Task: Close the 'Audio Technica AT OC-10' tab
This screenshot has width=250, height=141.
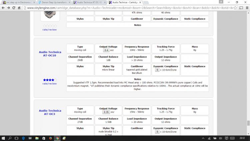Action: pyautogui.click(x=105, y=2)
